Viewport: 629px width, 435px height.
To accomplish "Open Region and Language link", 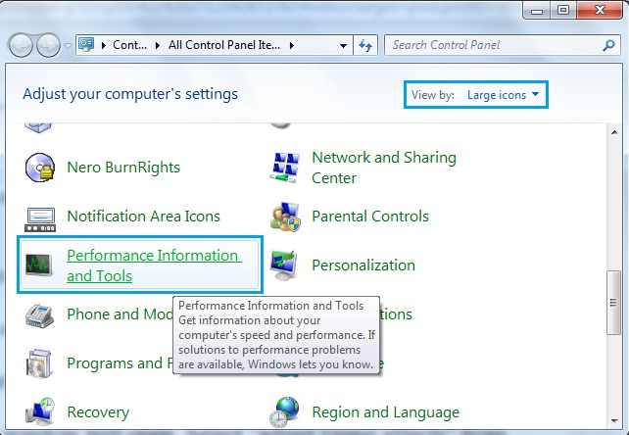I will point(385,412).
